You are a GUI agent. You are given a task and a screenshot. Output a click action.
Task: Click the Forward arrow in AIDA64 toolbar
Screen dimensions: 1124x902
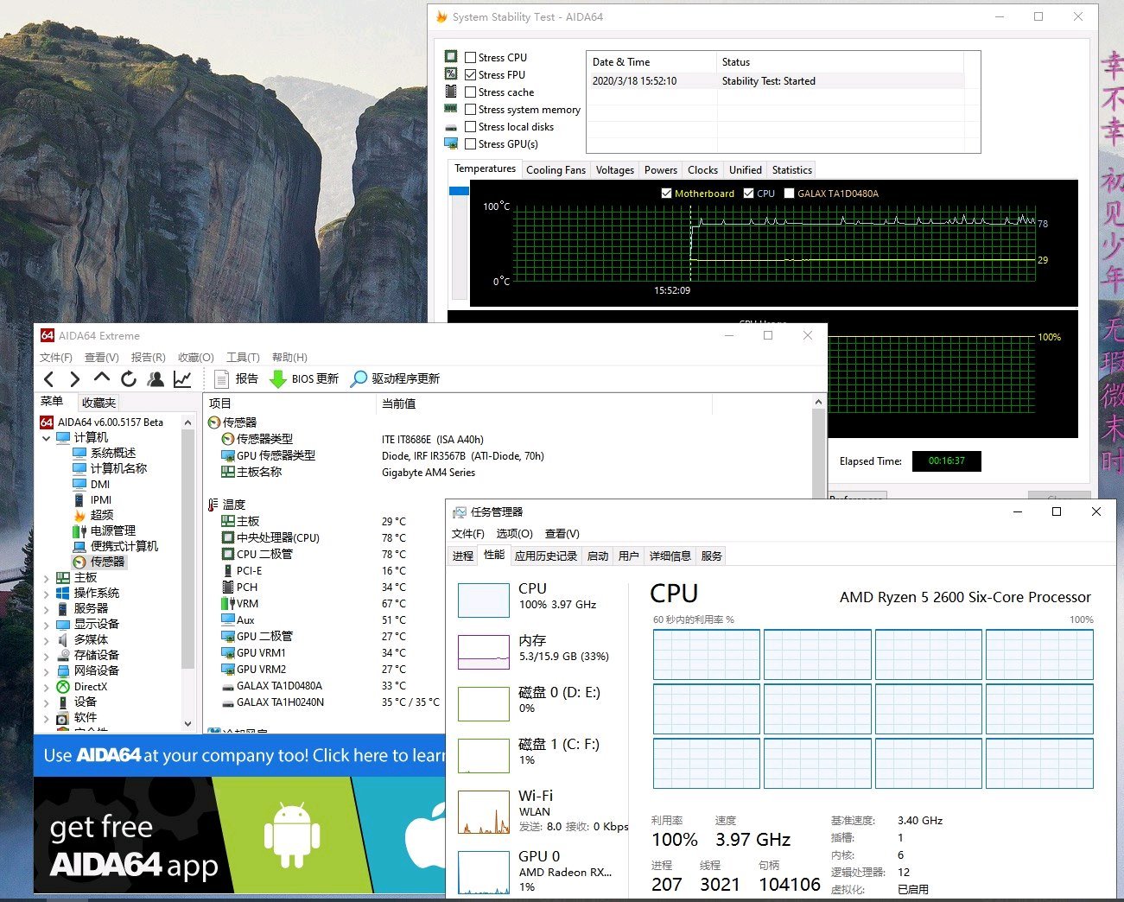(75, 378)
